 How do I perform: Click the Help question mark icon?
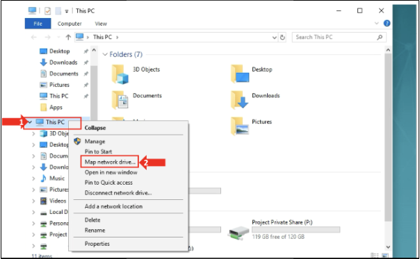(x=387, y=24)
